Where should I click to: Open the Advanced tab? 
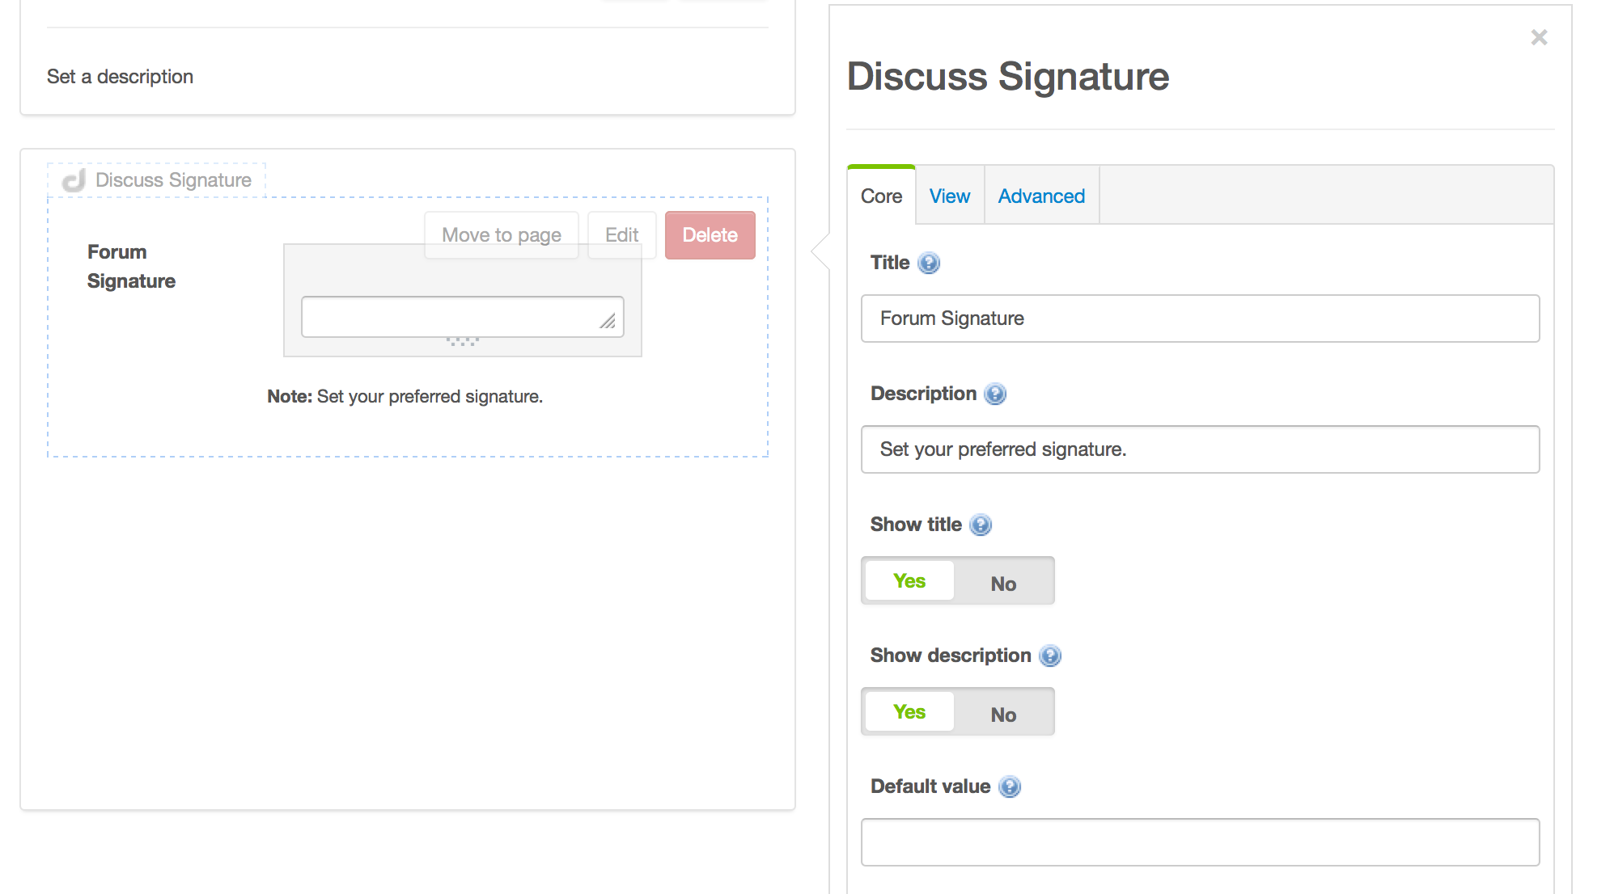coord(1041,196)
